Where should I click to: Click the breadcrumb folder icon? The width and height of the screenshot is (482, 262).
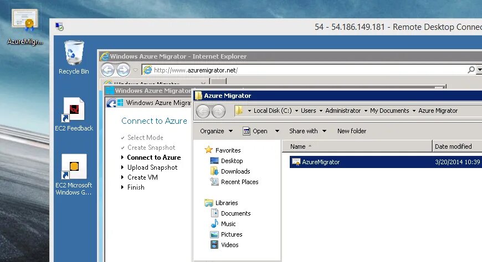click(x=239, y=111)
